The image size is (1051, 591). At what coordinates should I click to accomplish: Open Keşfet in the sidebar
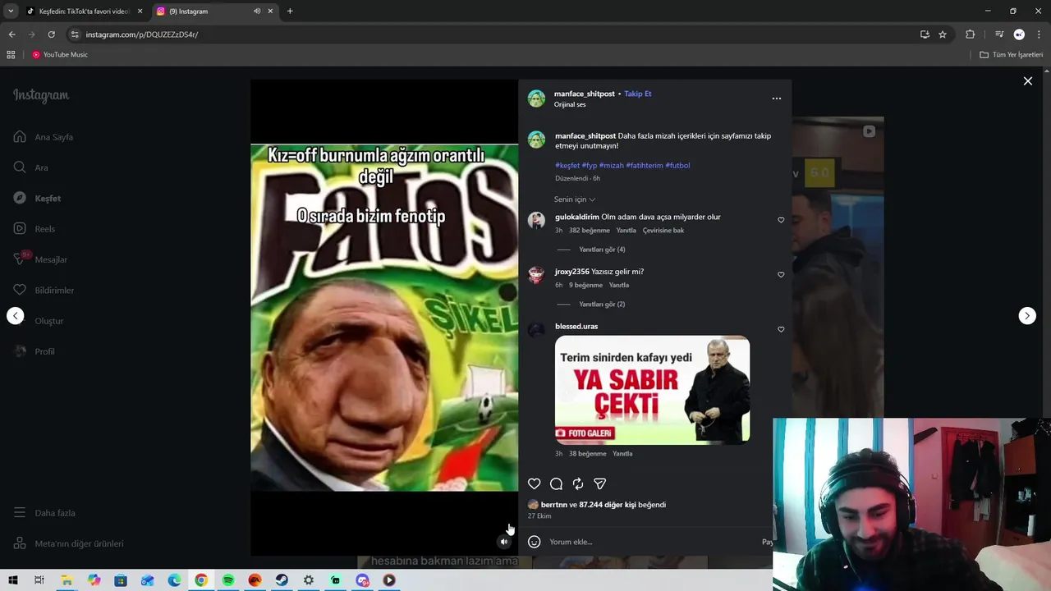click(x=37, y=199)
